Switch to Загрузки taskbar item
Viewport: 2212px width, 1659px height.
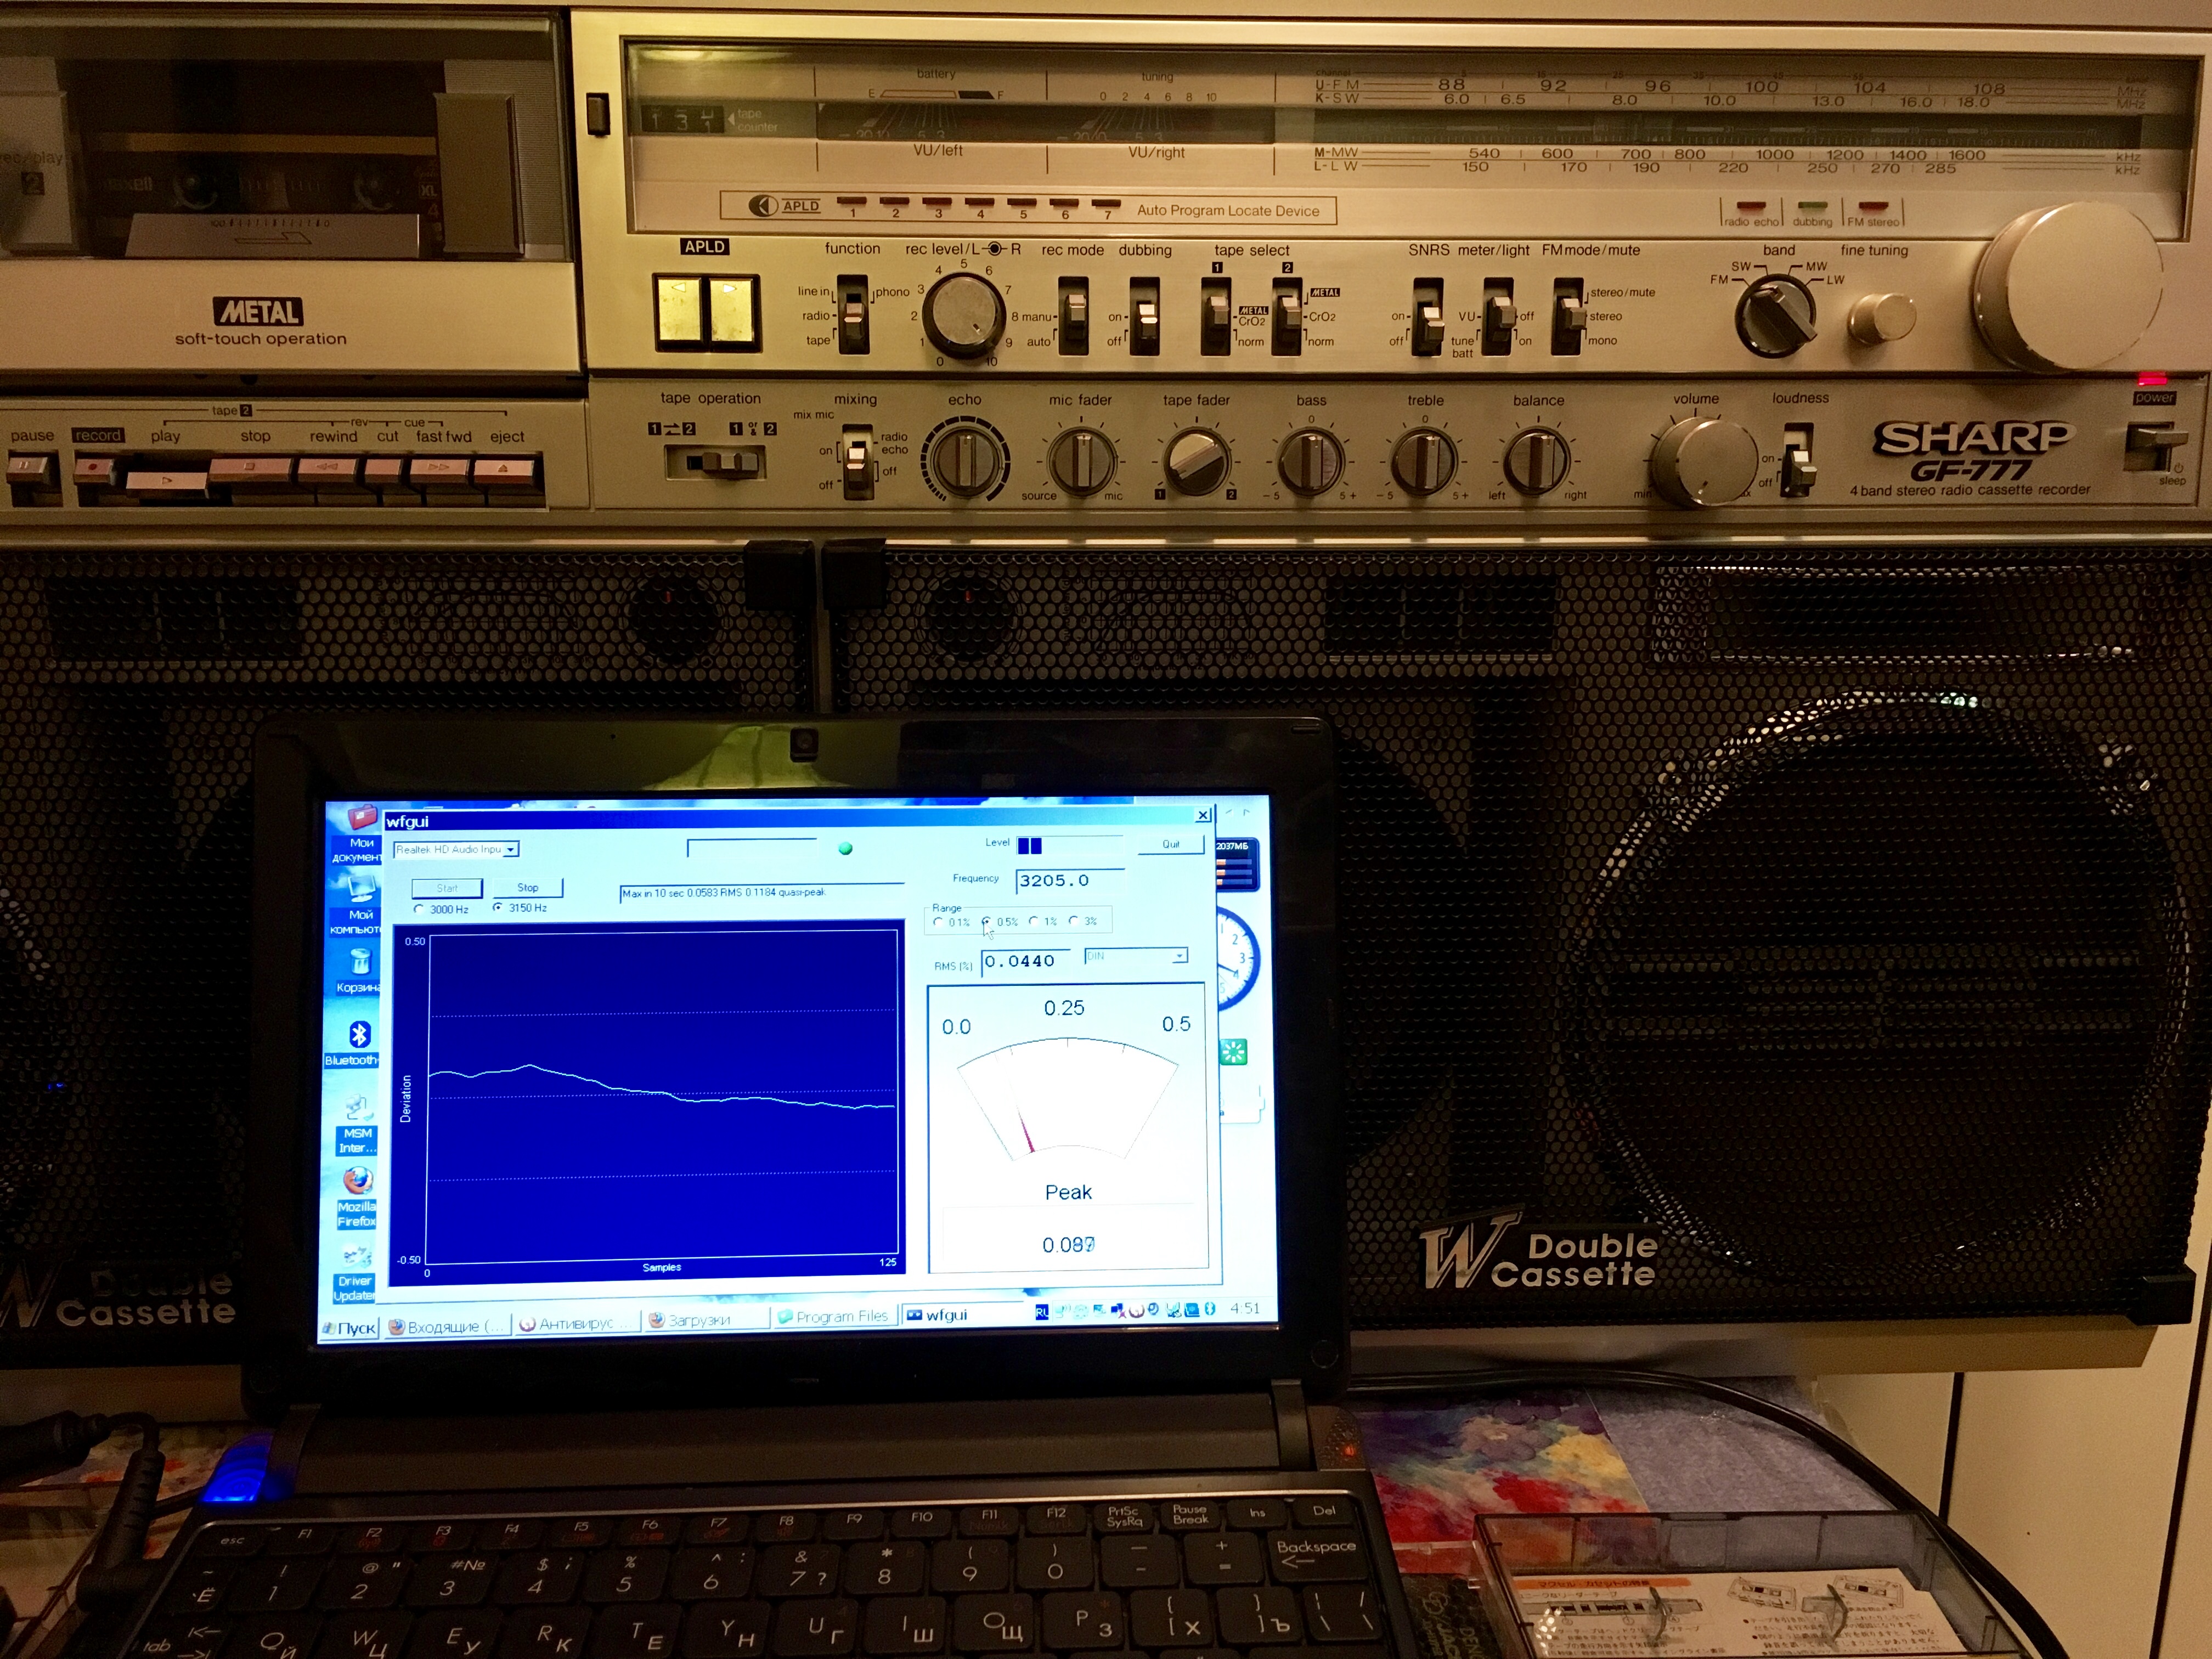coord(700,1319)
